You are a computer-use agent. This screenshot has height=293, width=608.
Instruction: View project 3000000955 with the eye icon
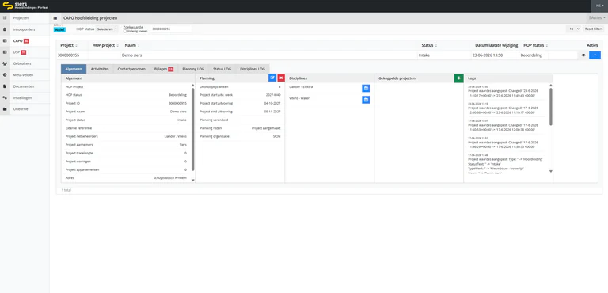(583, 55)
